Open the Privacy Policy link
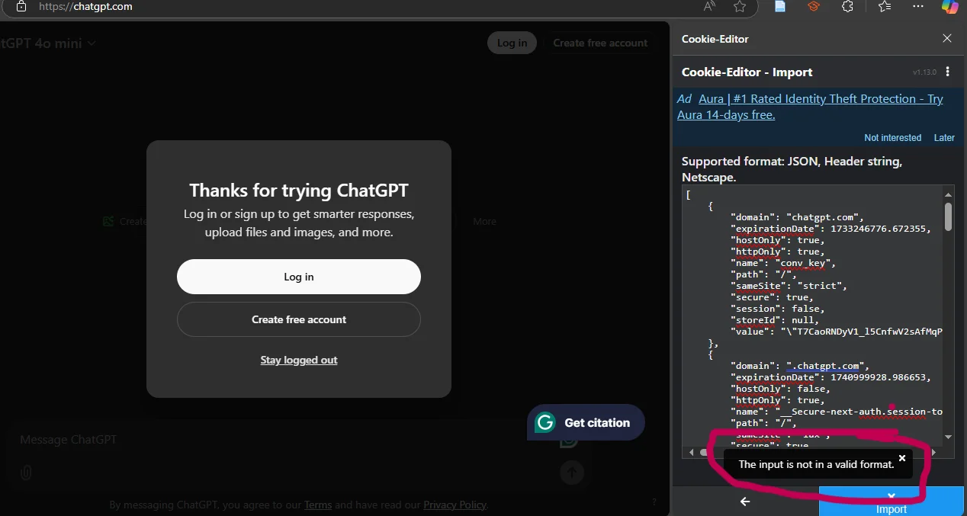Screen dimensions: 967x516 (x=455, y=505)
